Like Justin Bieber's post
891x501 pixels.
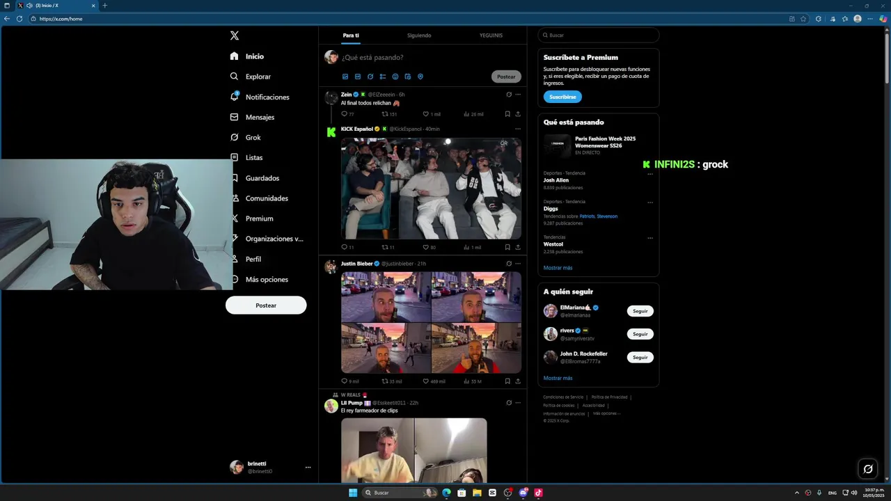click(434, 381)
